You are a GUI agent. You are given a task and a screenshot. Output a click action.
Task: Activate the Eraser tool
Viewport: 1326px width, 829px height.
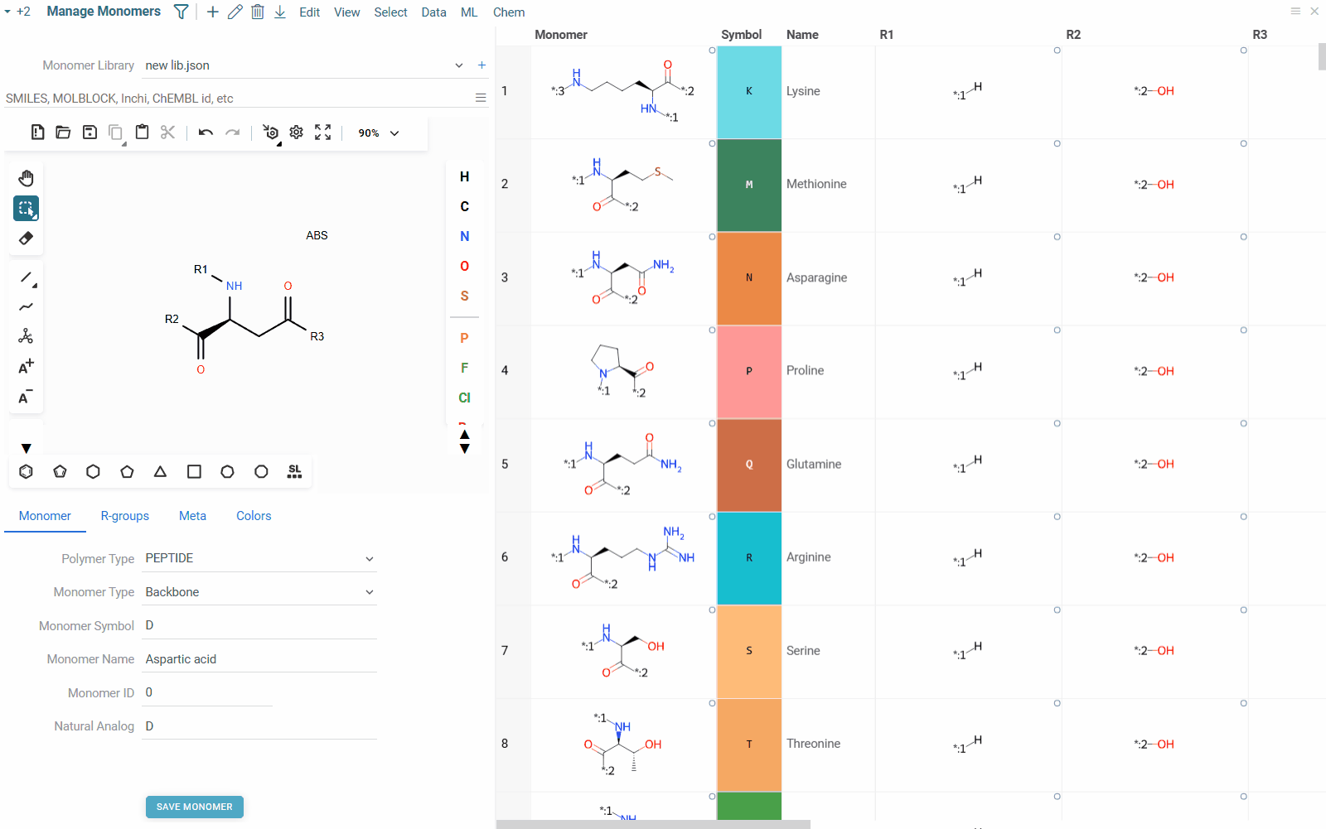[x=26, y=238]
